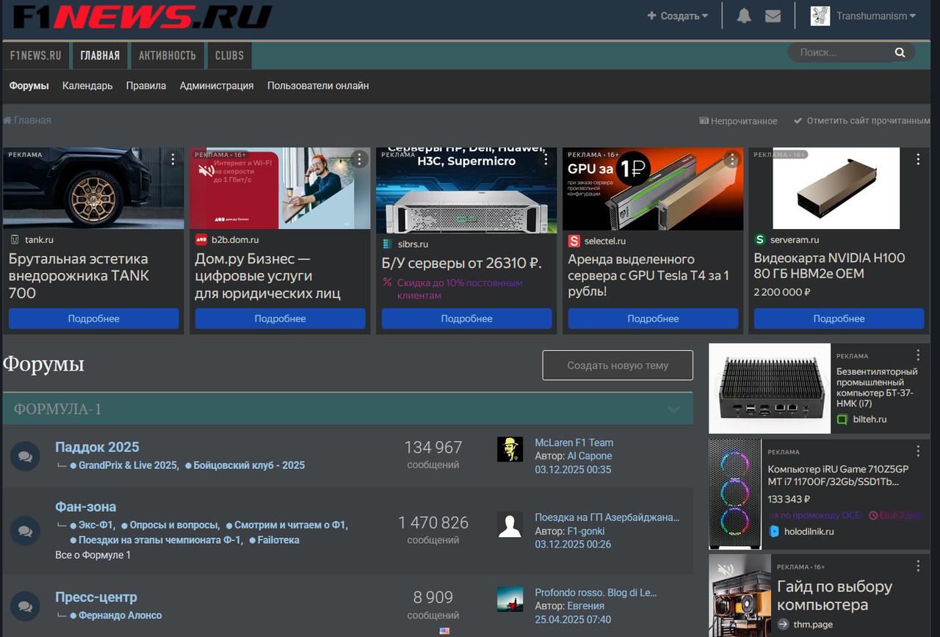This screenshot has width=940, height=637.
Task: Collapse the ФОРМУЛА-1 category chevron
Action: click(x=673, y=409)
